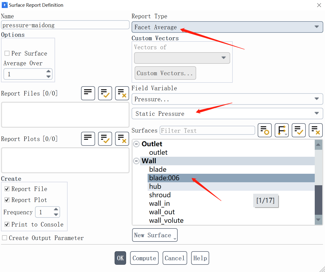This screenshot has width=325, height=272.
Task: Collapse the Outlet surface group
Action: [136, 144]
